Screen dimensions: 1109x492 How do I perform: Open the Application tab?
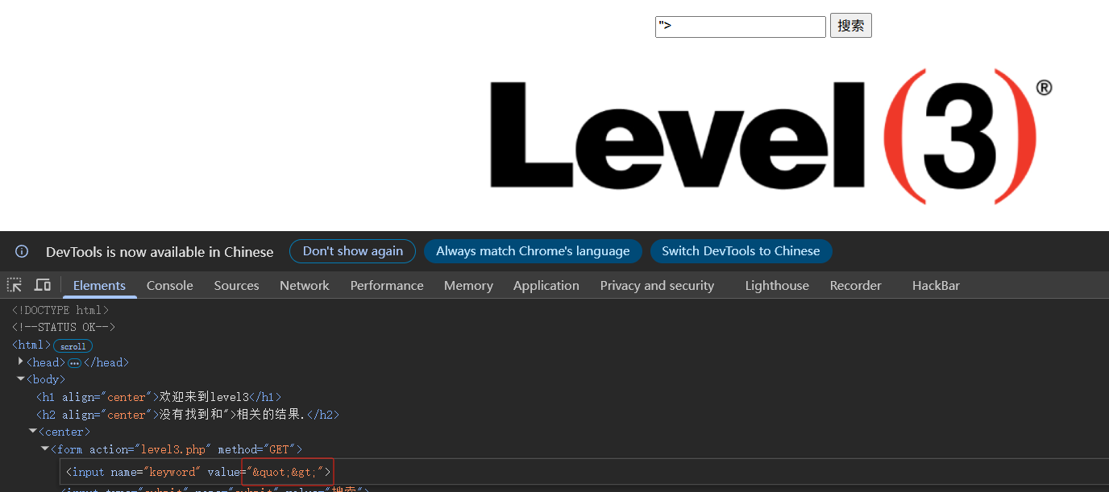pyautogui.click(x=546, y=285)
